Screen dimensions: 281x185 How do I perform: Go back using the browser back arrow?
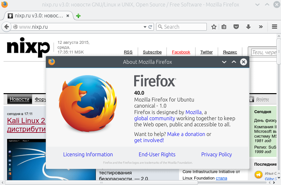[x=6, y=27]
